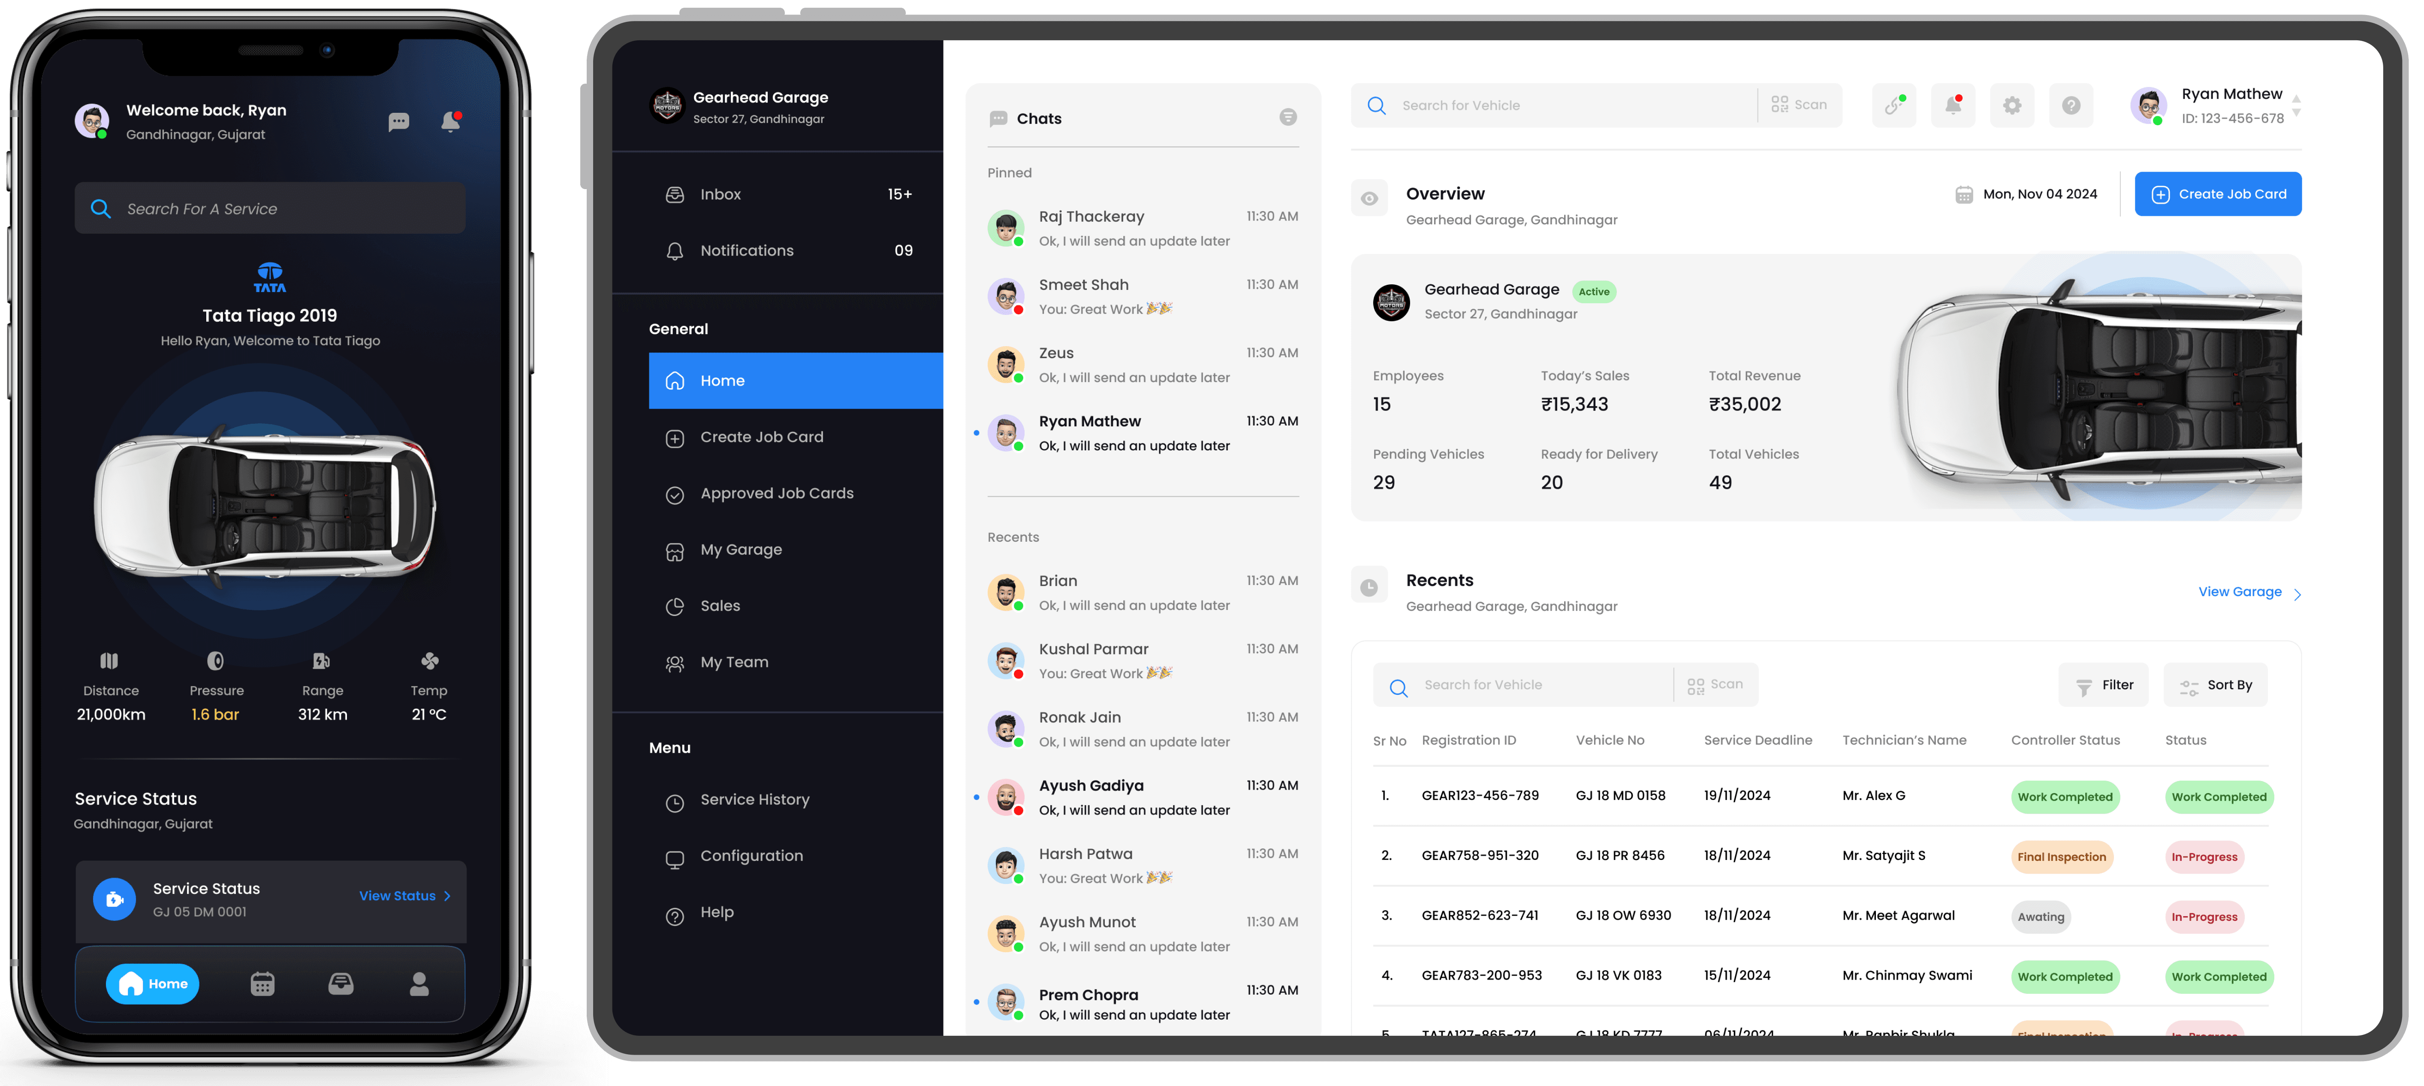Open the Sort By dropdown

click(2215, 685)
